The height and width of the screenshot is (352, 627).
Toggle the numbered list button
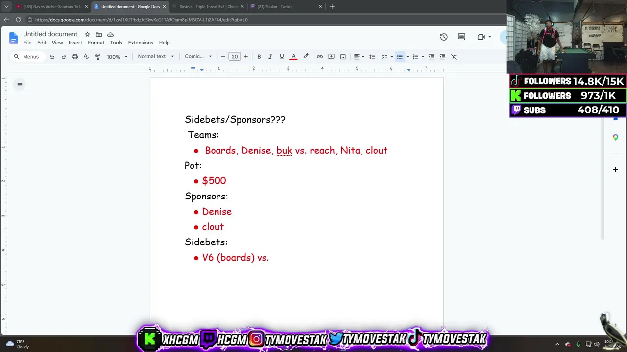(x=415, y=57)
